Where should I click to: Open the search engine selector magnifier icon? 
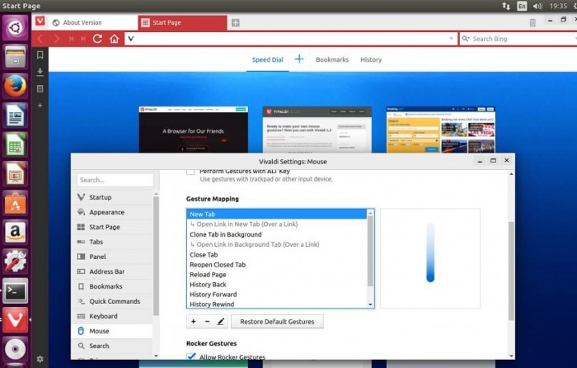(466, 39)
